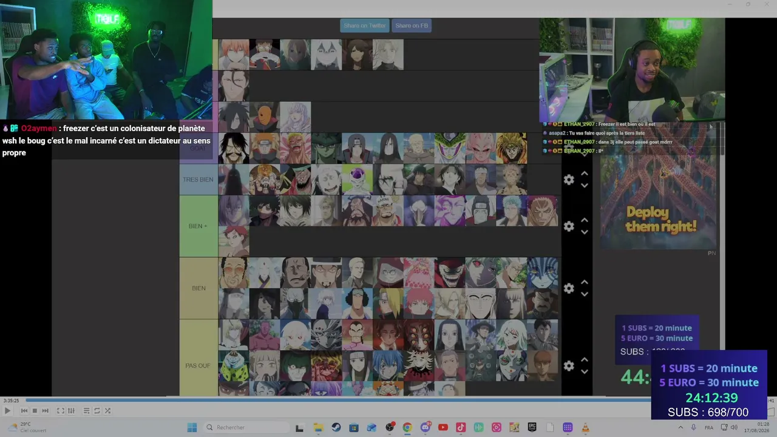Move the BIEN tier down
777x437 pixels.
click(x=584, y=294)
